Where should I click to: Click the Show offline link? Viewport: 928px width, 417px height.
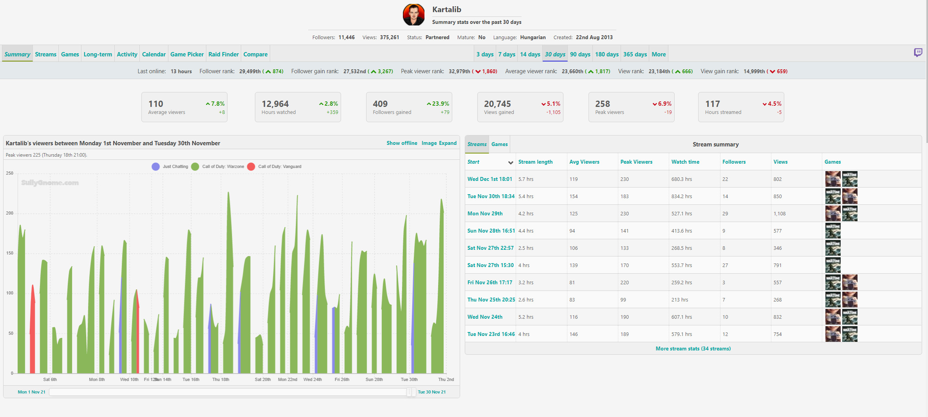pos(402,143)
